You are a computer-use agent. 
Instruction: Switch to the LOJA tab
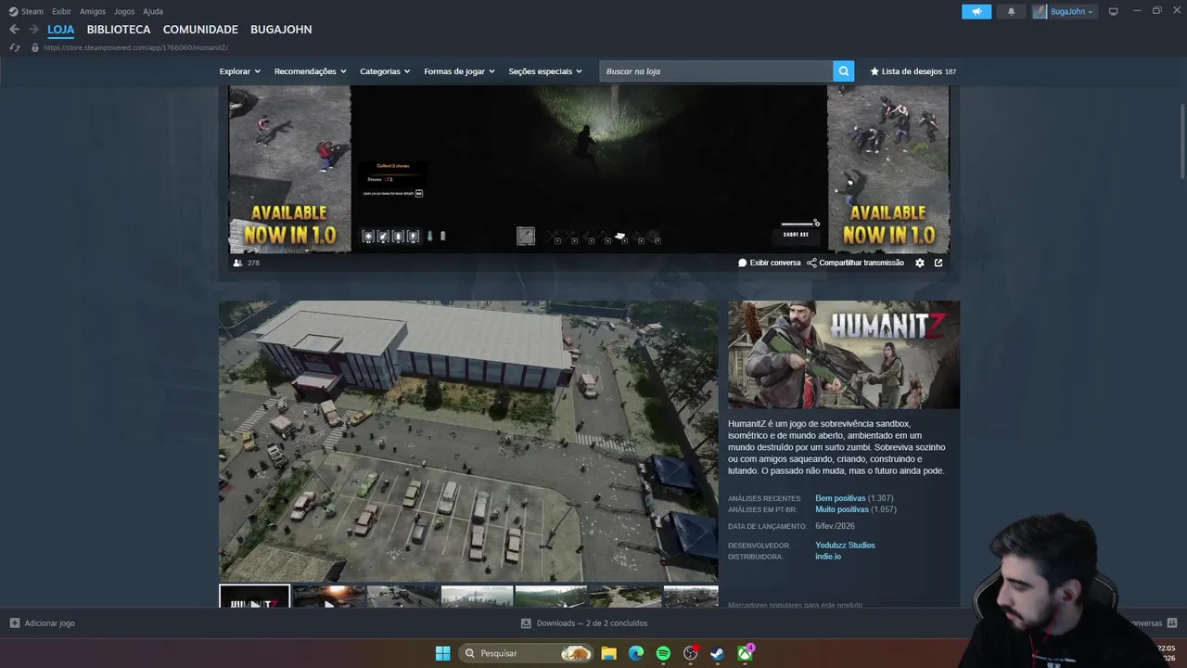(x=61, y=30)
